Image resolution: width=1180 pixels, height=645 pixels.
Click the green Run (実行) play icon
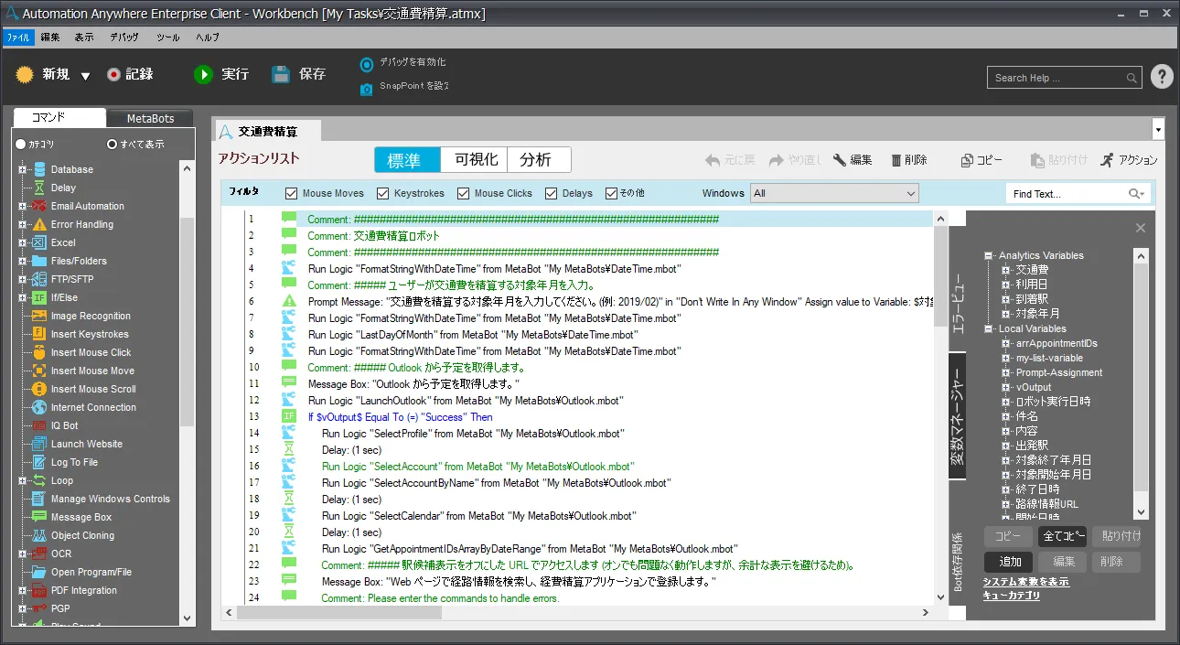203,74
